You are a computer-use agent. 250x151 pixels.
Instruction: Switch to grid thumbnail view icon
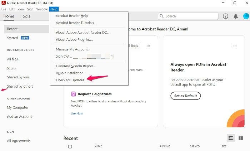[241, 138]
